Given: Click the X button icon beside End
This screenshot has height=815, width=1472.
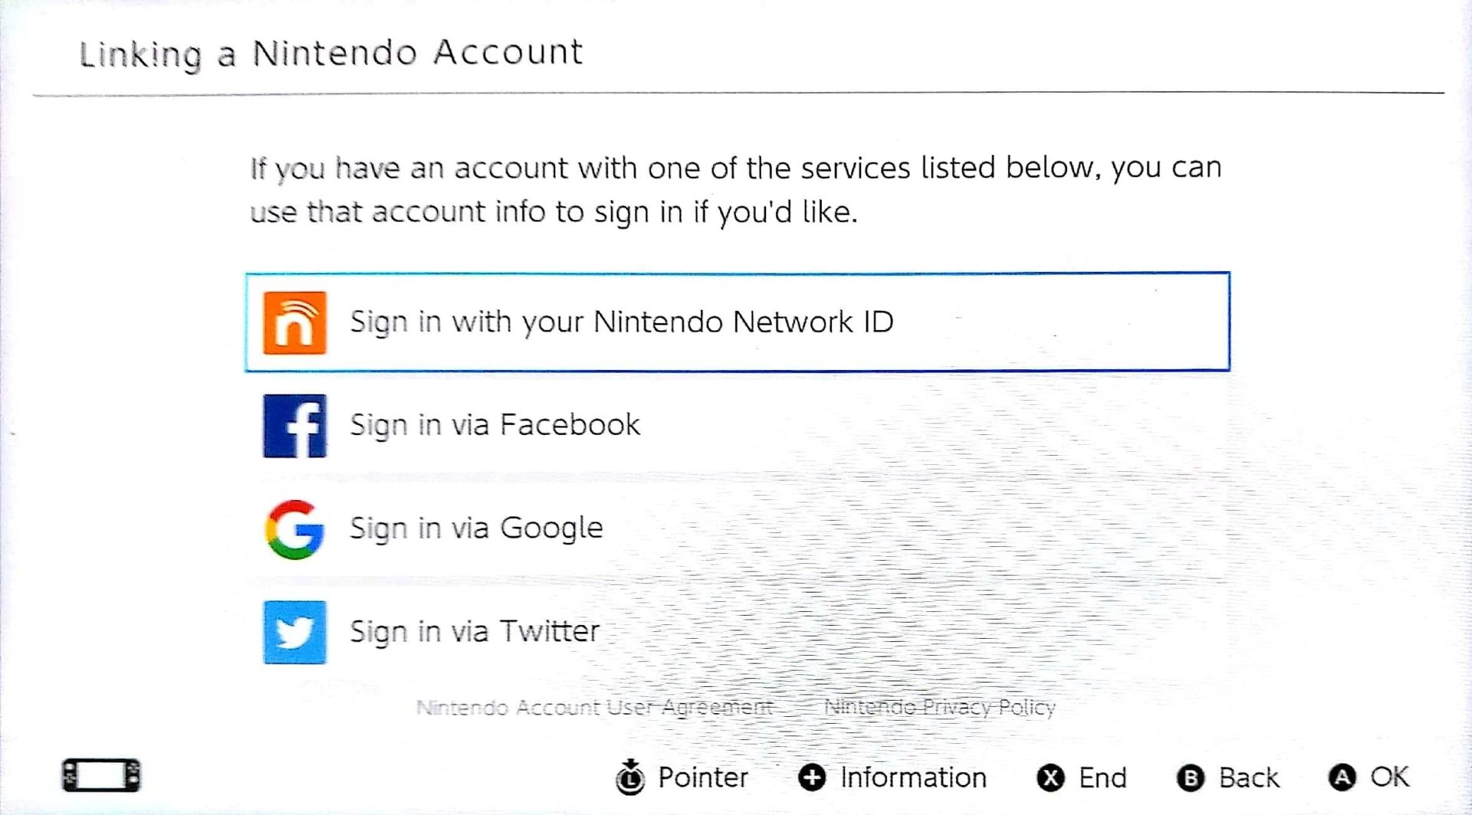Looking at the screenshot, I should 1050,778.
